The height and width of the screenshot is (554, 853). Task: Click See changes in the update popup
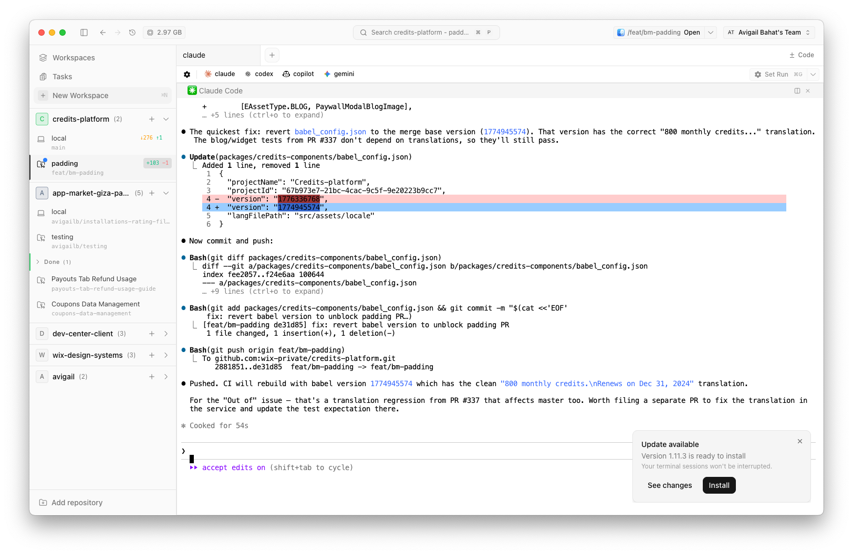tap(670, 485)
